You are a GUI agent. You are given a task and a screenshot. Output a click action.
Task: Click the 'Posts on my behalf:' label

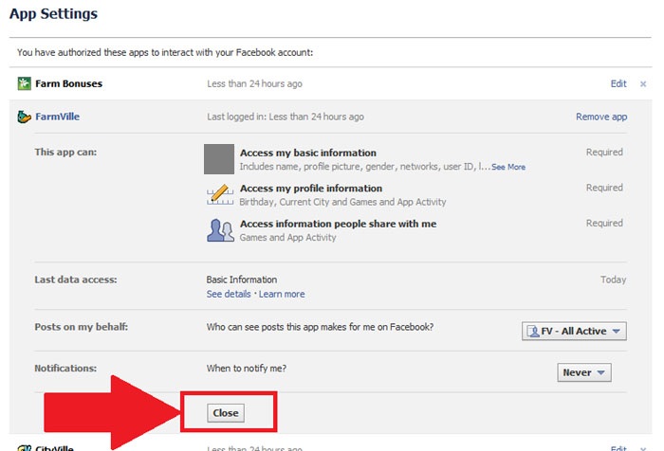[x=81, y=327]
